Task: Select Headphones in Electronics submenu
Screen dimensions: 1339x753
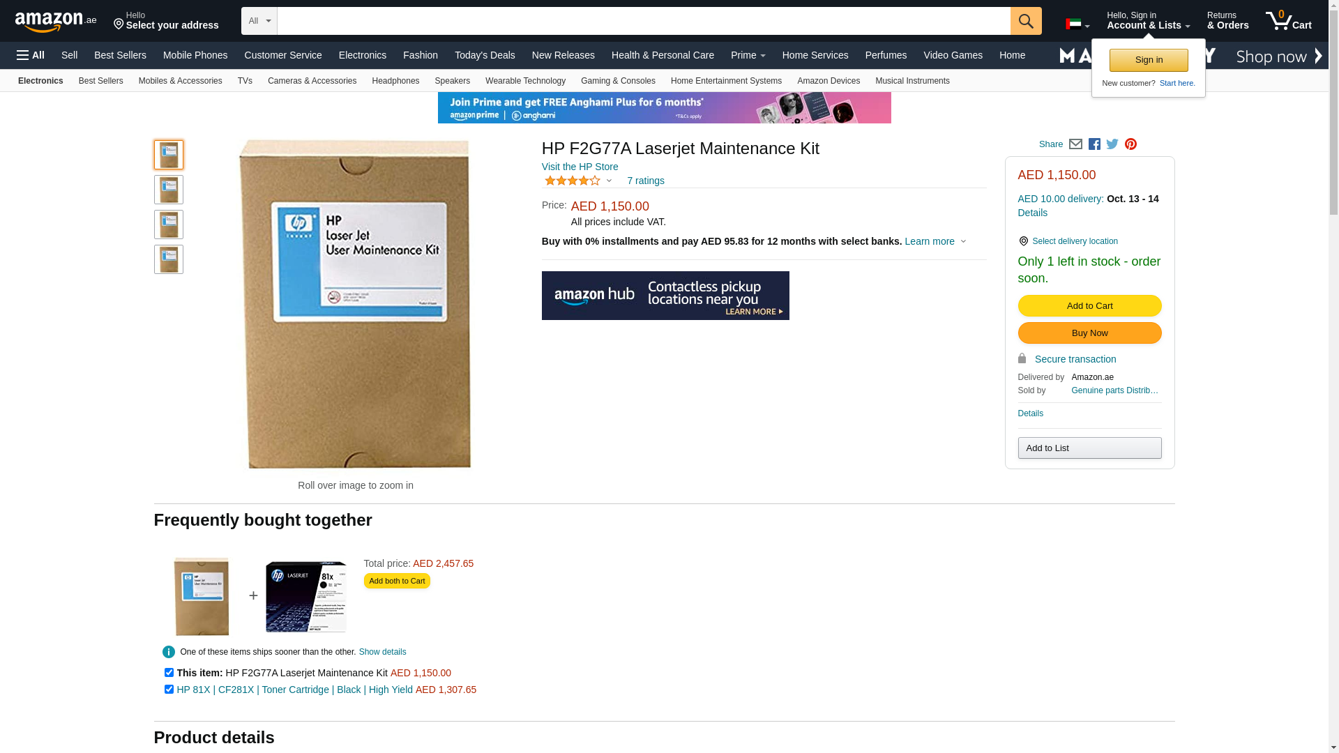Action: pyautogui.click(x=395, y=81)
